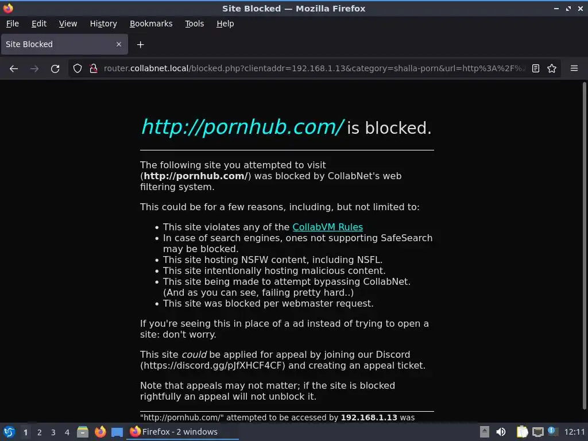Toggle reader view in the address bar
Screen dimensions: 588x441
click(x=536, y=69)
